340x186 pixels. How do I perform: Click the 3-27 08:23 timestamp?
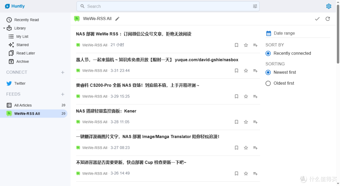point(120,148)
